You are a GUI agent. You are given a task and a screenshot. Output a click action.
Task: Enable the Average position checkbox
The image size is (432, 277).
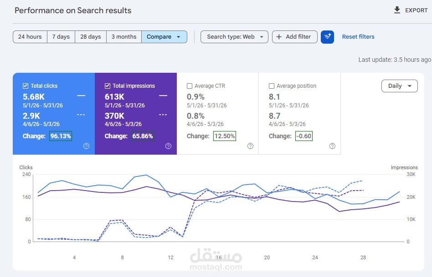tap(272, 86)
